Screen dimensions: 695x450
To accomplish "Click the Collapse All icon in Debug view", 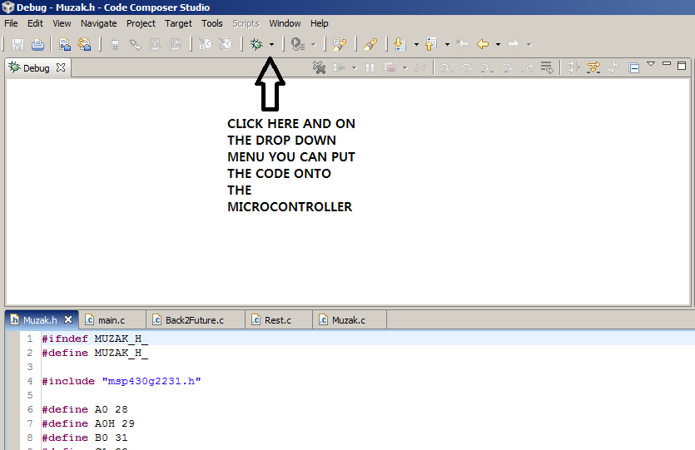I will [x=634, y=67].
